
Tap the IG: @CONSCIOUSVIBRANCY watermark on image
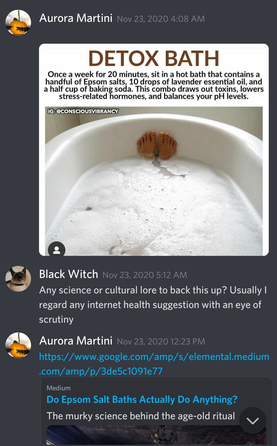[x=83, y=111]
